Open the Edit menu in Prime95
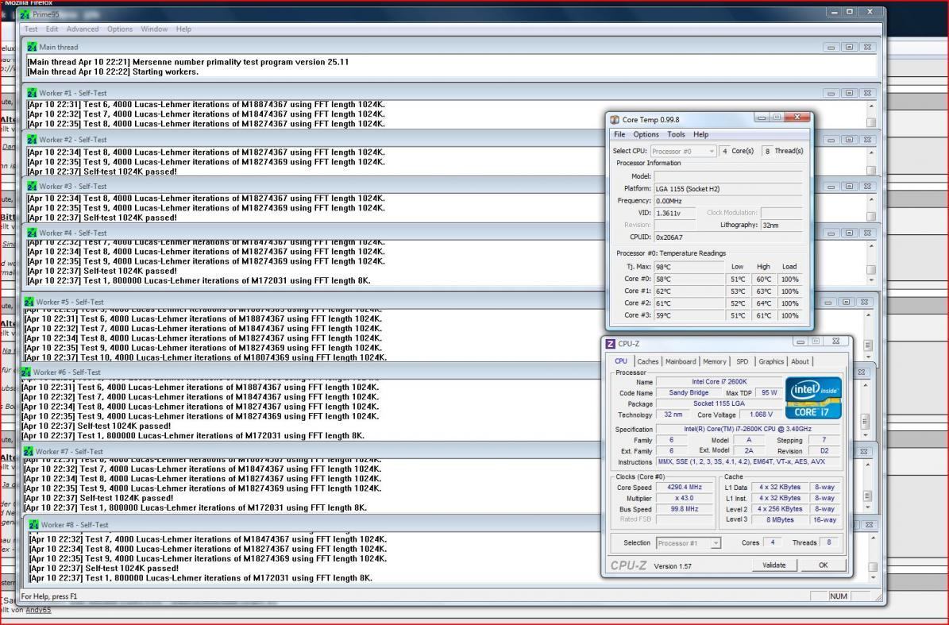Screen dimensions: 949x625 click(52, 29)
